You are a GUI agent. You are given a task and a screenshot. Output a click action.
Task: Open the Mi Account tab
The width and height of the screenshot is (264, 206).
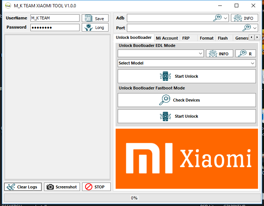click(x=167, y=38)
